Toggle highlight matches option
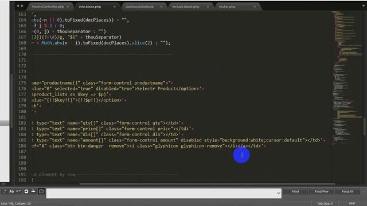Screen dimensions: 367x206 point(41,192)
